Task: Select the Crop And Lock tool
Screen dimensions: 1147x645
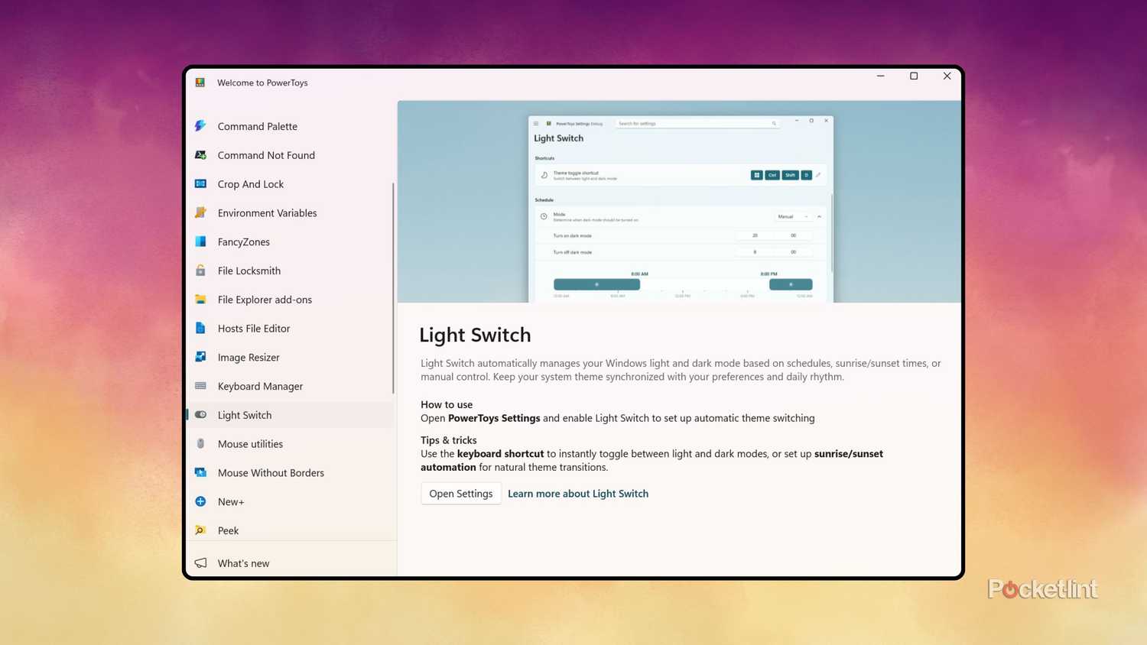Action: pyautogui.click(x=250, y=183)
